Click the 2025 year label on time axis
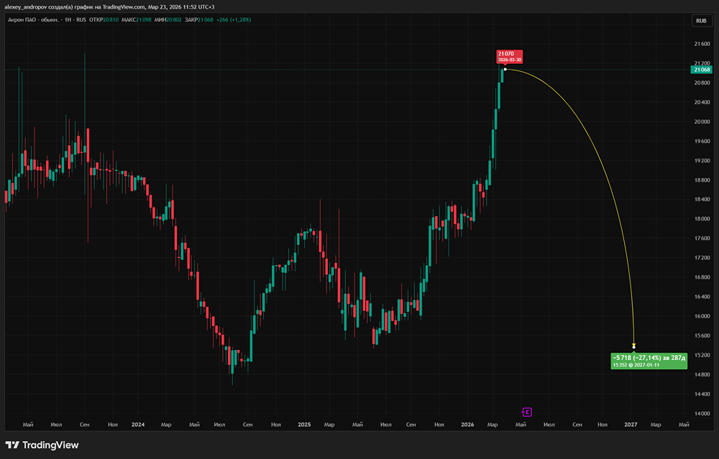This screenshot has height=459, width=719. click(x=304, y=425)
